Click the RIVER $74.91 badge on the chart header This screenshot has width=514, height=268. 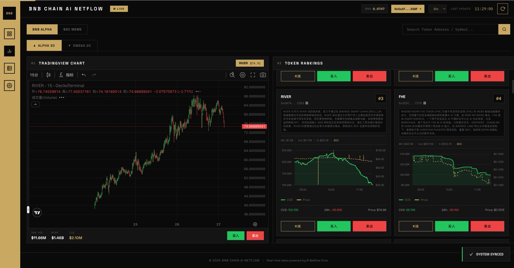coord(250,63)
